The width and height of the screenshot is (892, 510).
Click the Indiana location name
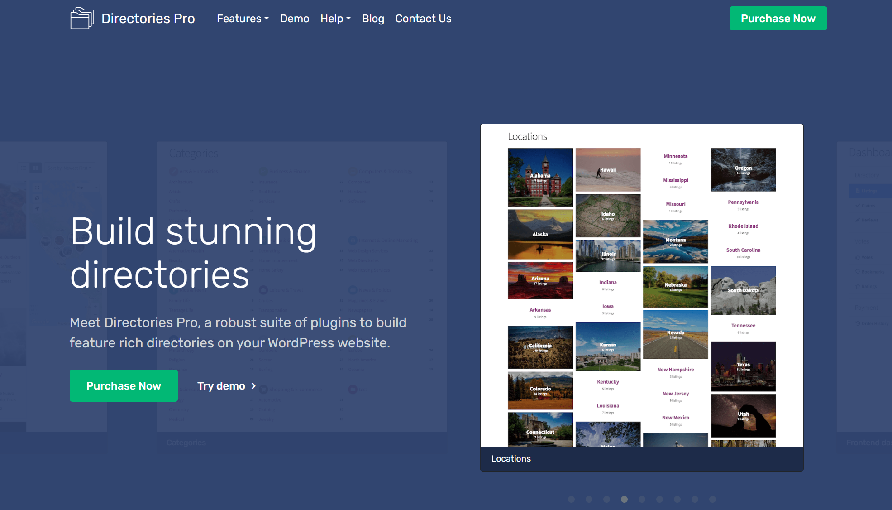pyautogui.click(x=608, y=282)
